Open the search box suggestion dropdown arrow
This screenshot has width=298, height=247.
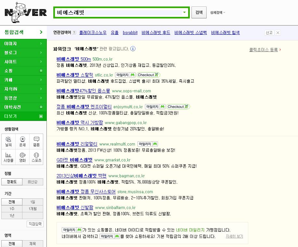click(184, 12)
